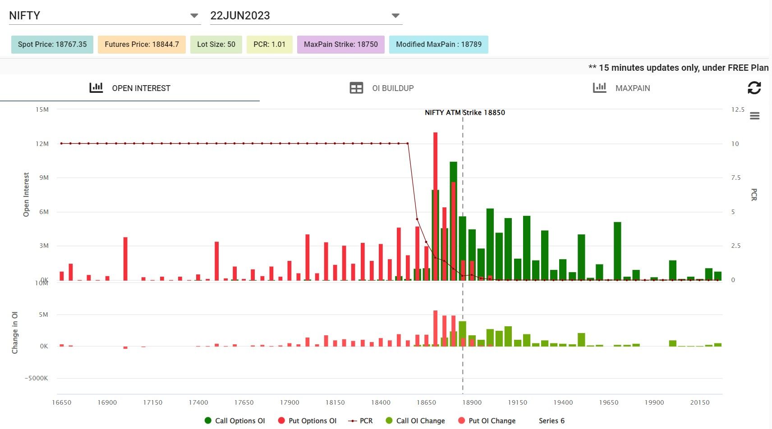Click the refresh data icon
The width and height of the screenshot is (772, 429).
tap(754, 88)
